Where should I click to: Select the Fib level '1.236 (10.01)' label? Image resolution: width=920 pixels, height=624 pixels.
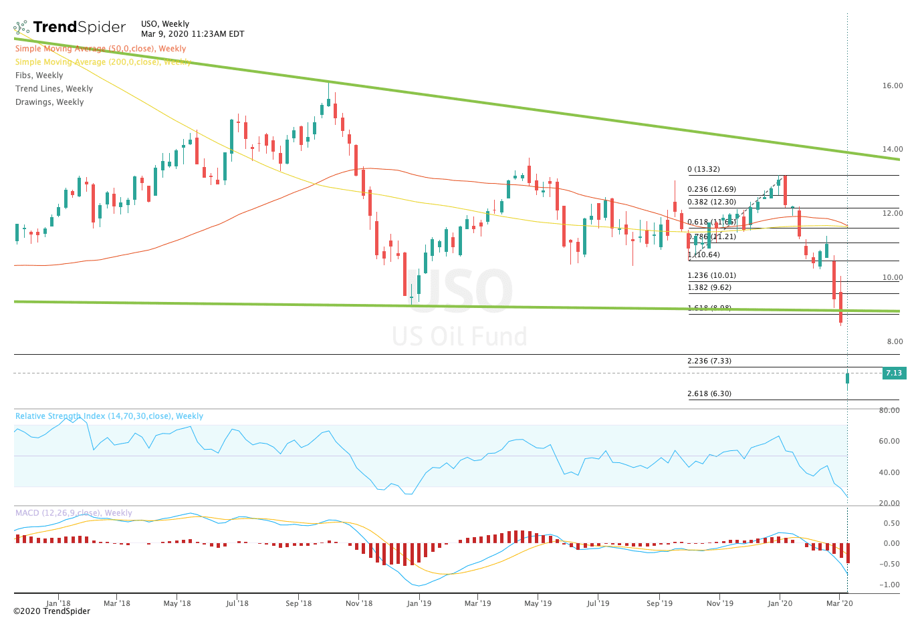(x=712, y=275)
